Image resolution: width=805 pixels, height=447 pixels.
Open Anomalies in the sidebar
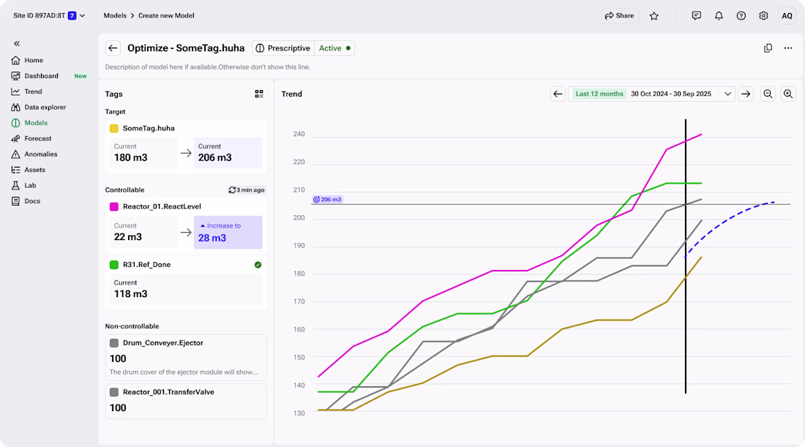click(40, 154)
